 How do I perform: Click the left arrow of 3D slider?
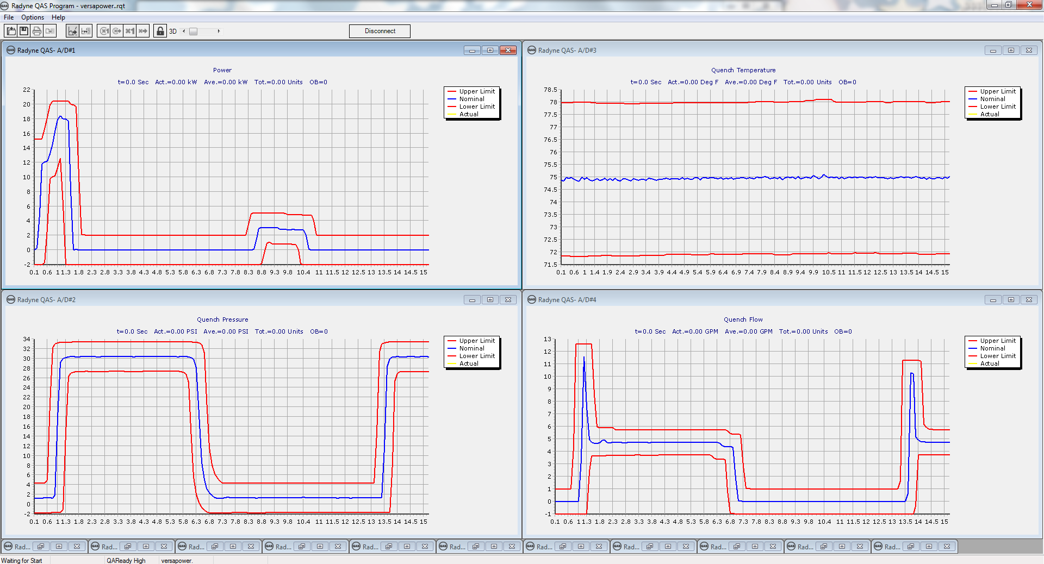click(x=184, y=31)
